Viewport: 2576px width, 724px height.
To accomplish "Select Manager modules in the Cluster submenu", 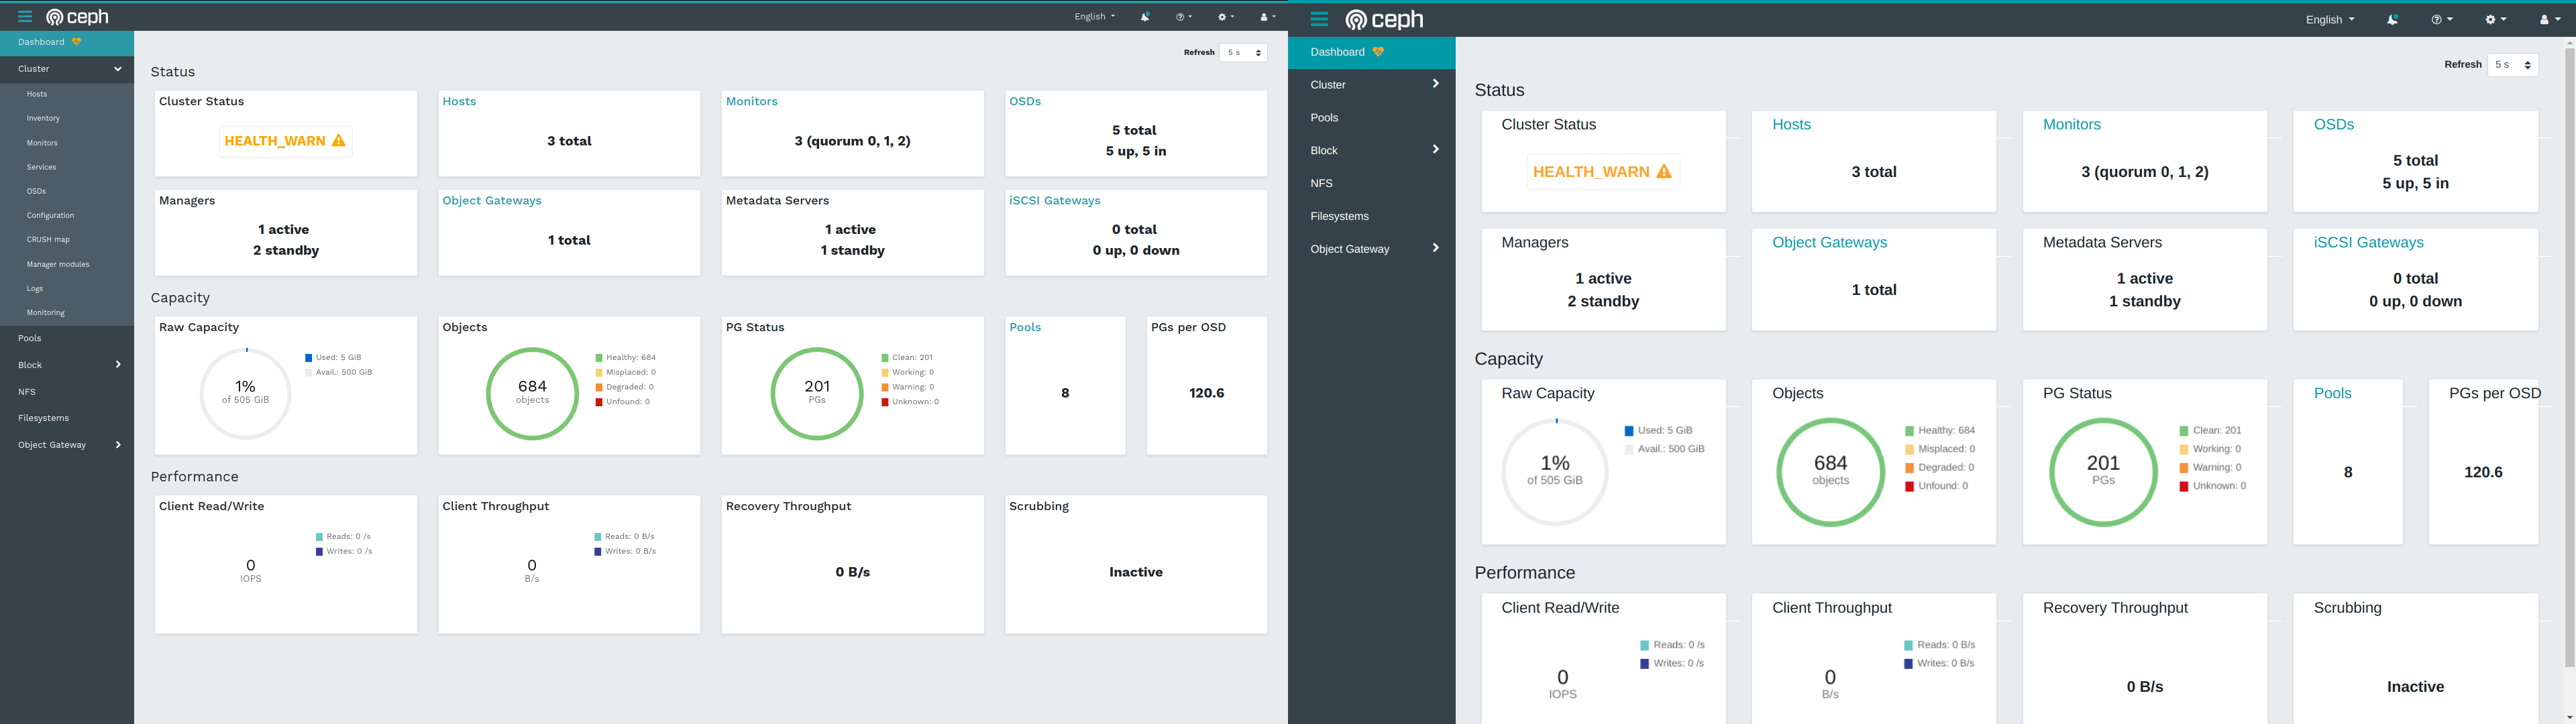I will coord(58,264).
